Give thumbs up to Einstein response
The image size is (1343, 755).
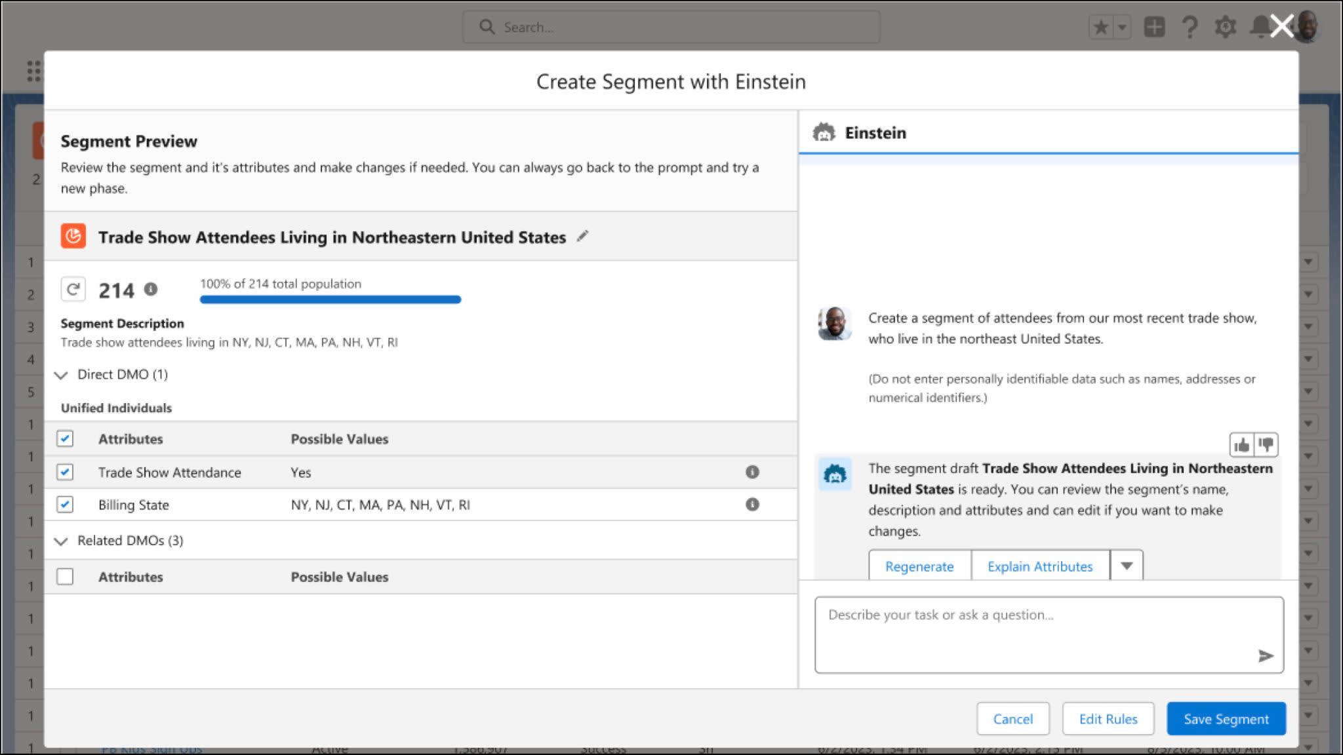[x=1241, y=445]
